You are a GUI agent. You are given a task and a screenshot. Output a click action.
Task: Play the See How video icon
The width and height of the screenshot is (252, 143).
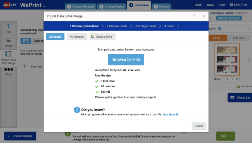pyautogui.click(x=24, y=66)
